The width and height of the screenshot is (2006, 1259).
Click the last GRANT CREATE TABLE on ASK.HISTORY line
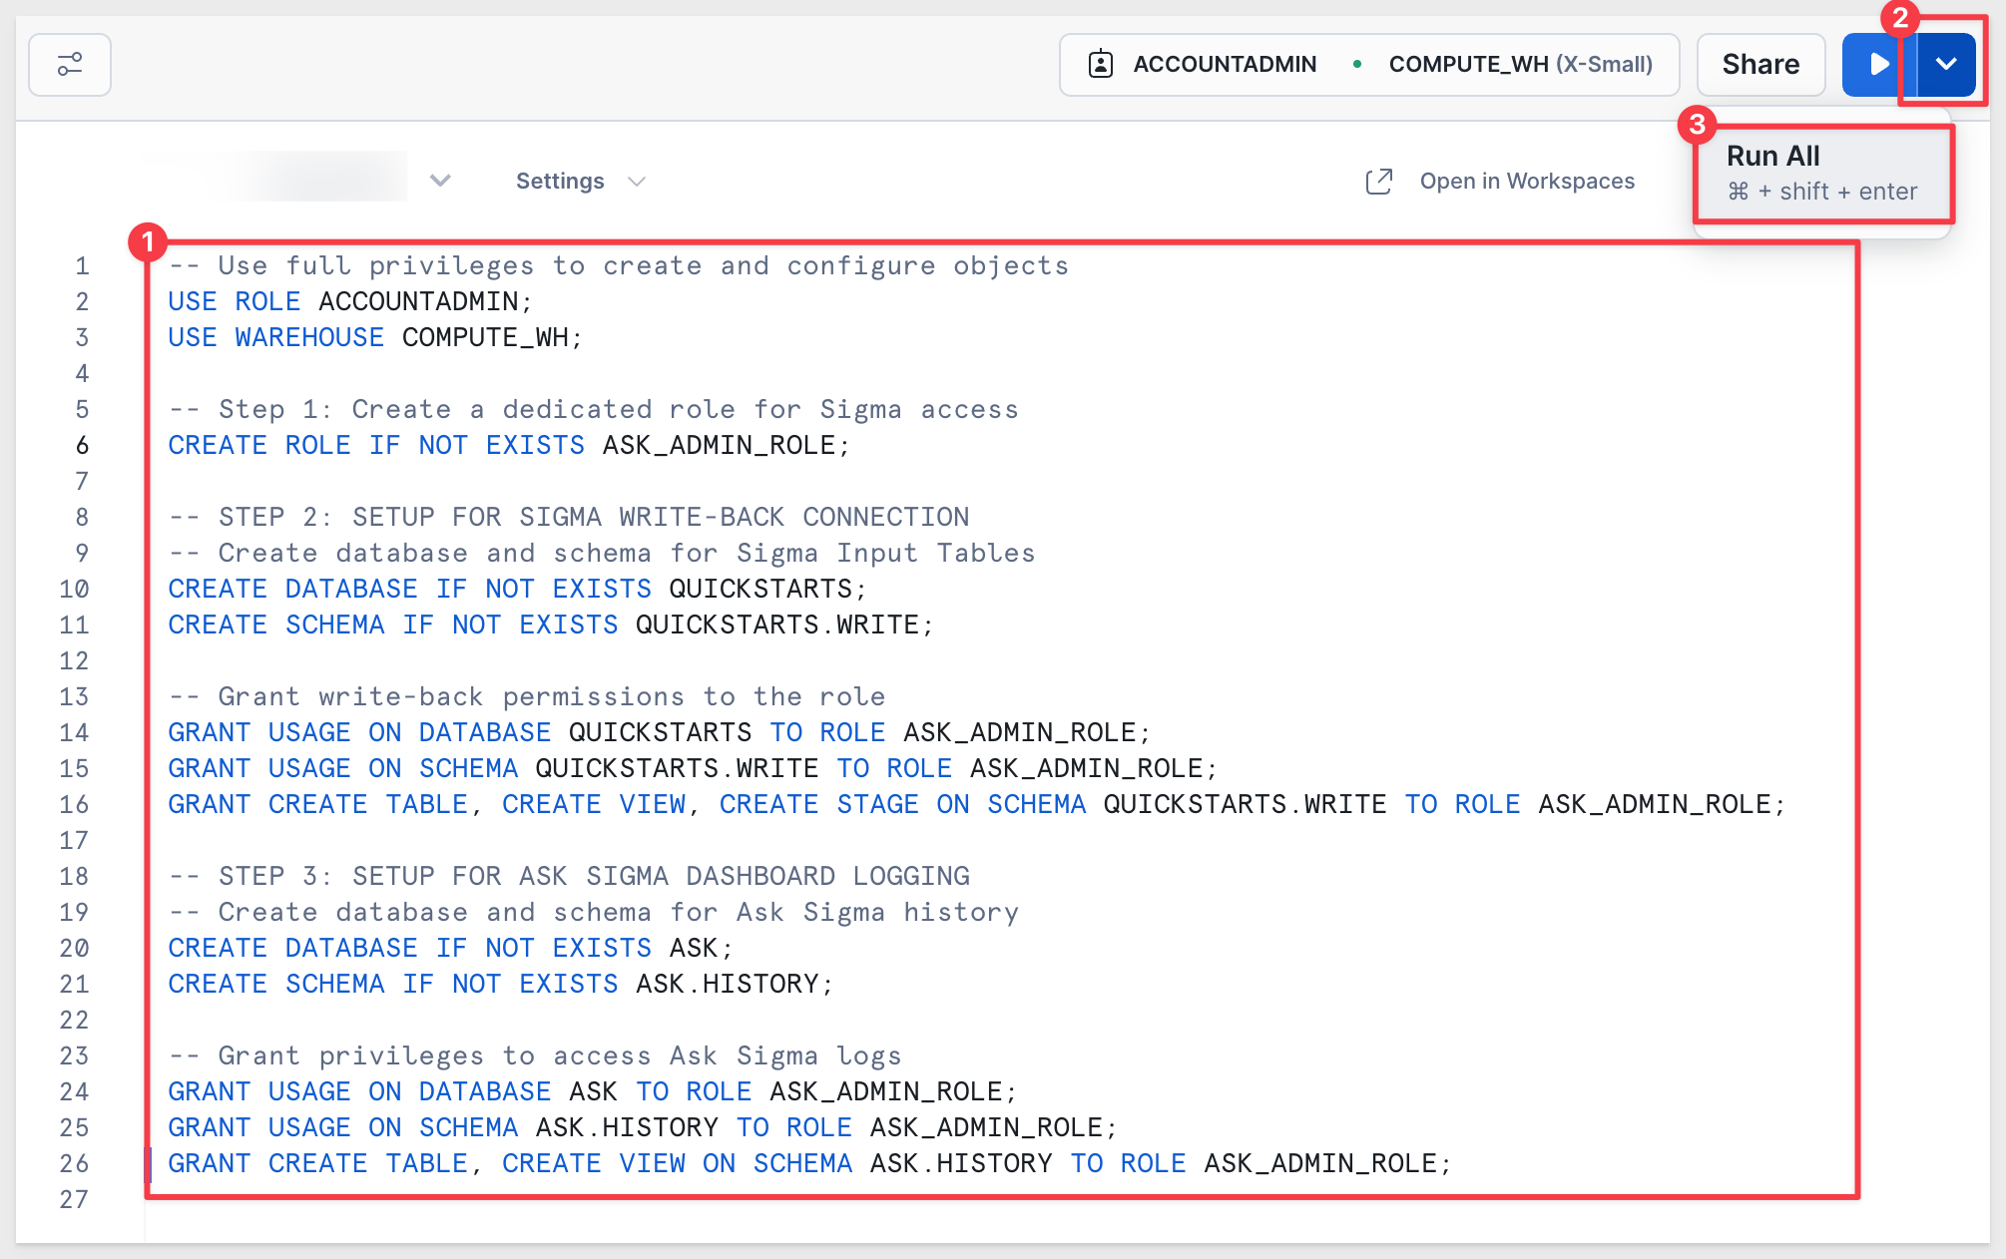click(x=810, y=1163)
